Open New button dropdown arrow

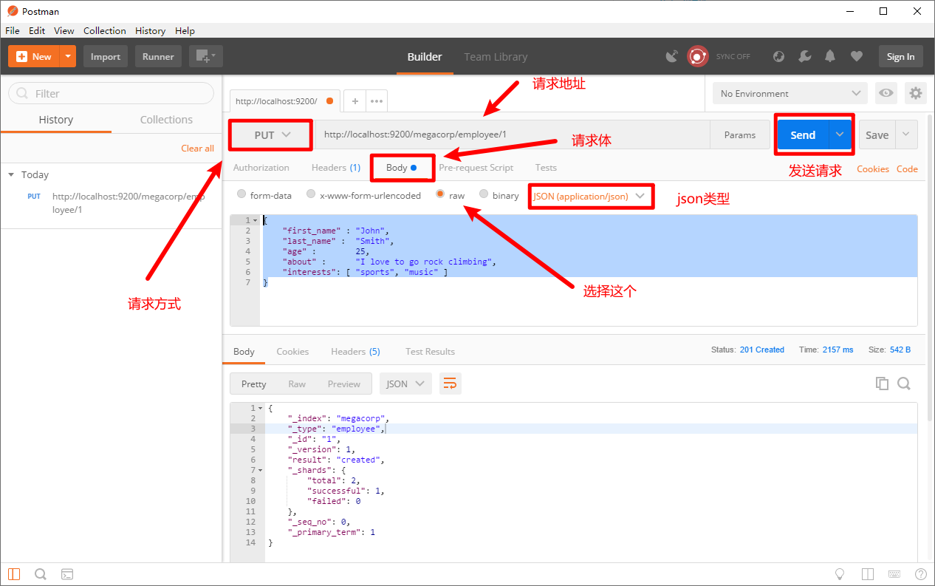(x=68, y=56)
